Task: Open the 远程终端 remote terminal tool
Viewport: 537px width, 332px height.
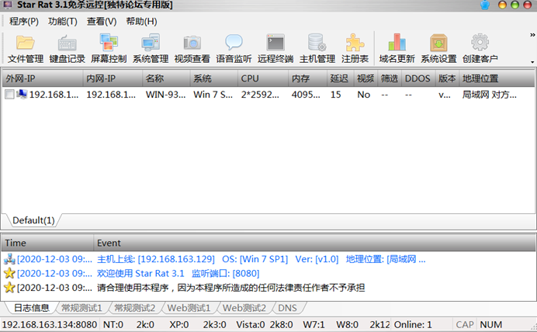Action: point(275,49)
